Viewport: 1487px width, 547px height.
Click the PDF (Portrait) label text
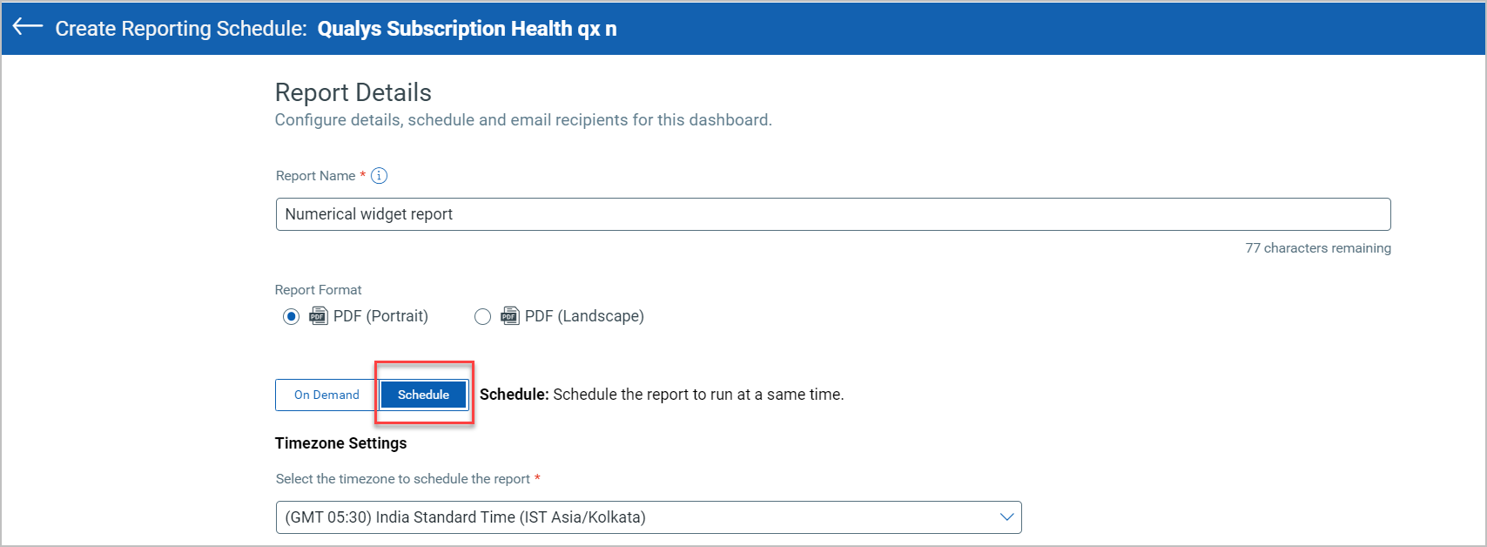[x=380, y=316]
